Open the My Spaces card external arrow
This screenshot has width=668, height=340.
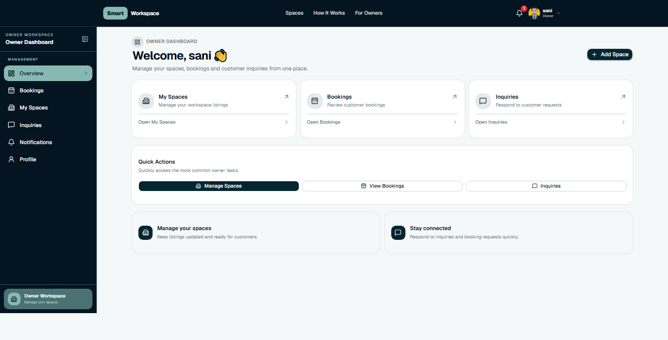click(x=286, y=97)
